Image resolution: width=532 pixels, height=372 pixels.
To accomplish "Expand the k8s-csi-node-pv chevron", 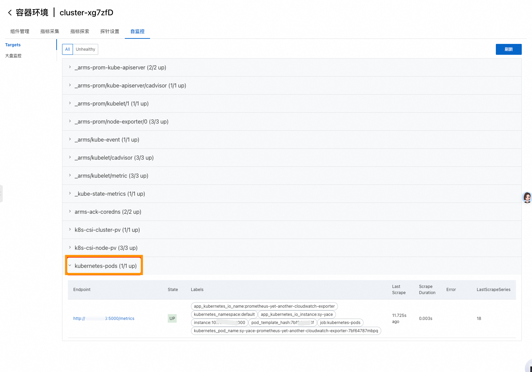I will click(70, 248).
